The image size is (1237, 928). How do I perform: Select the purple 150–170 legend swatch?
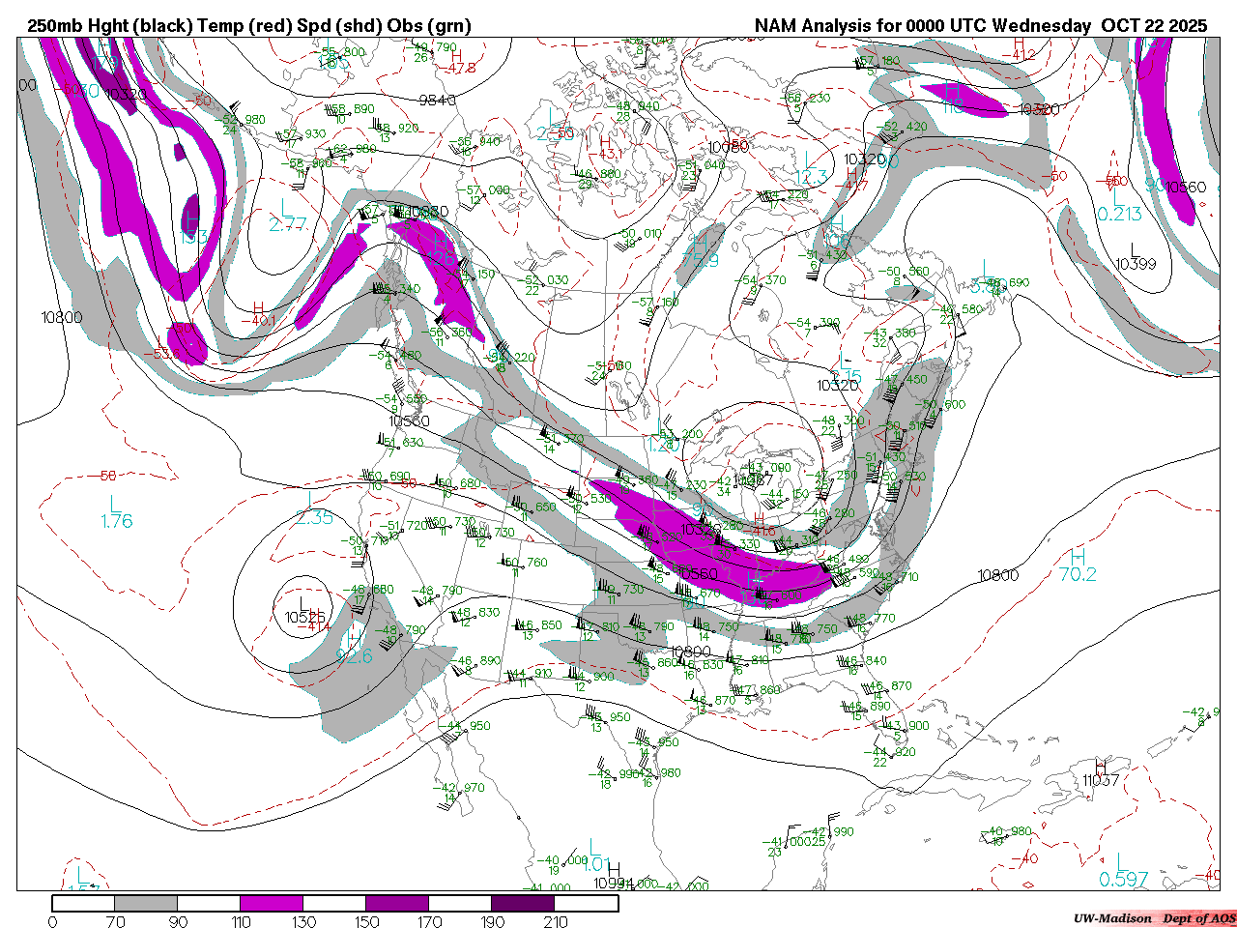(x=397, y=903)
